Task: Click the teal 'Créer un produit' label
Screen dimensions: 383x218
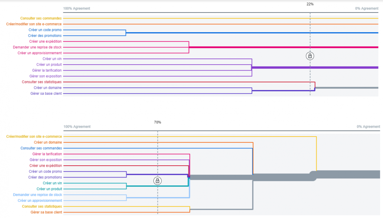Action: 49,189
